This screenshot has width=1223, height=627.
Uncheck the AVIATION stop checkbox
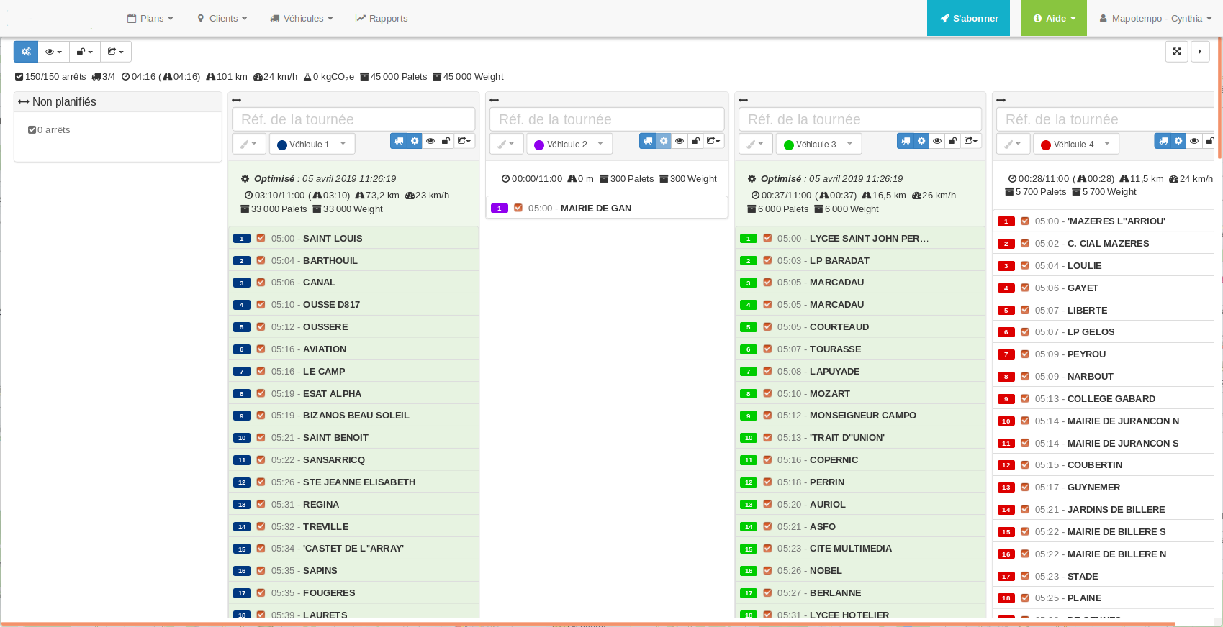[x=261, y=349]
